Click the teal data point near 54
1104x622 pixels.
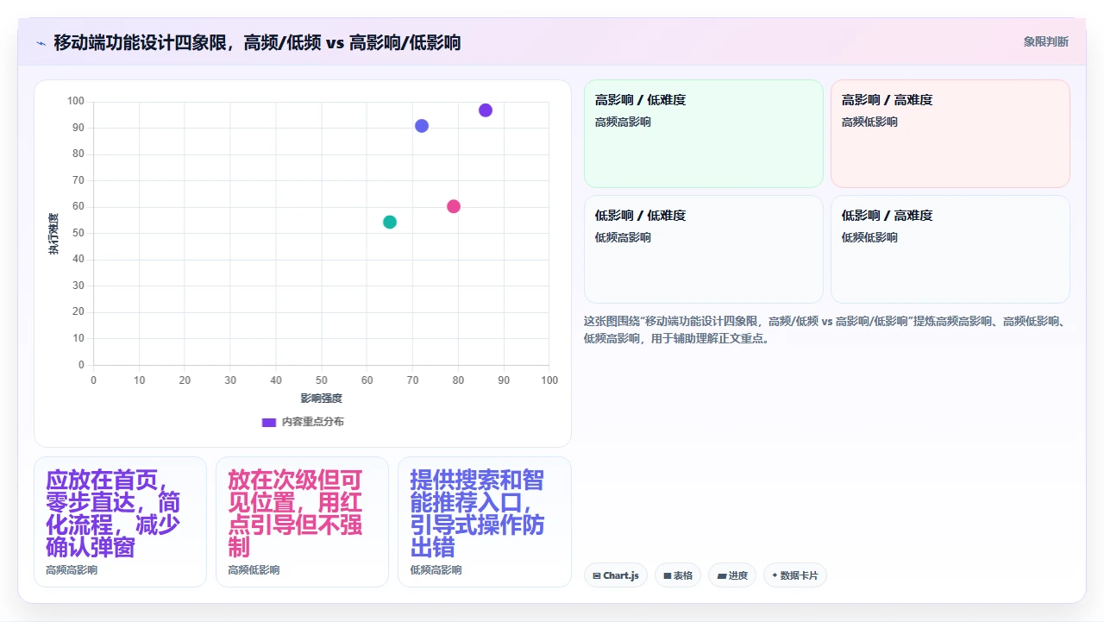click(x=390, y=222)
